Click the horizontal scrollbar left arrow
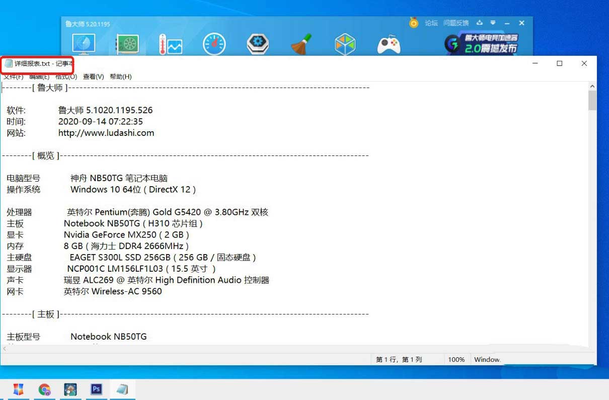This screenshot has width=609, height=400. (x=5, y=348)
